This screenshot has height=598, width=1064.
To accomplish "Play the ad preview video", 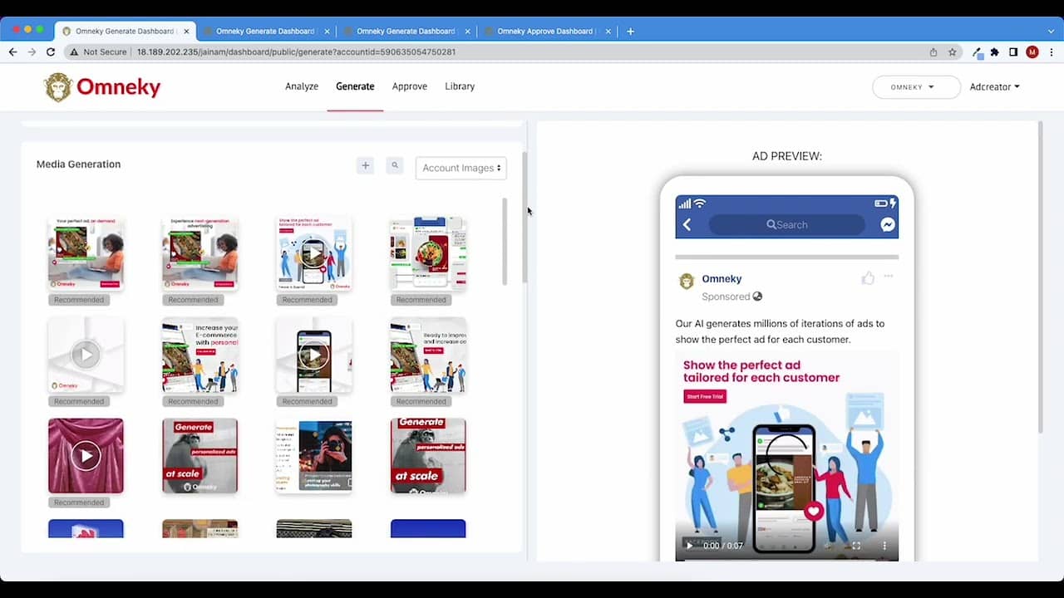I will click(689, 546).
